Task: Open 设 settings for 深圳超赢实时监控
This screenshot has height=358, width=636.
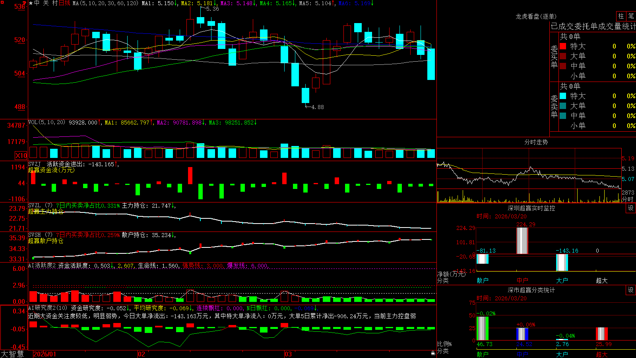Action: [631, 208]
